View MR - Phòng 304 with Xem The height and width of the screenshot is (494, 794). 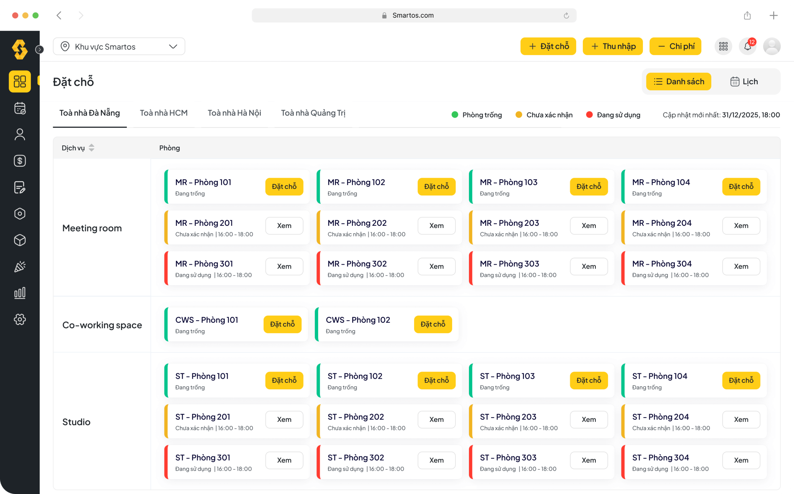coord(741,267)
